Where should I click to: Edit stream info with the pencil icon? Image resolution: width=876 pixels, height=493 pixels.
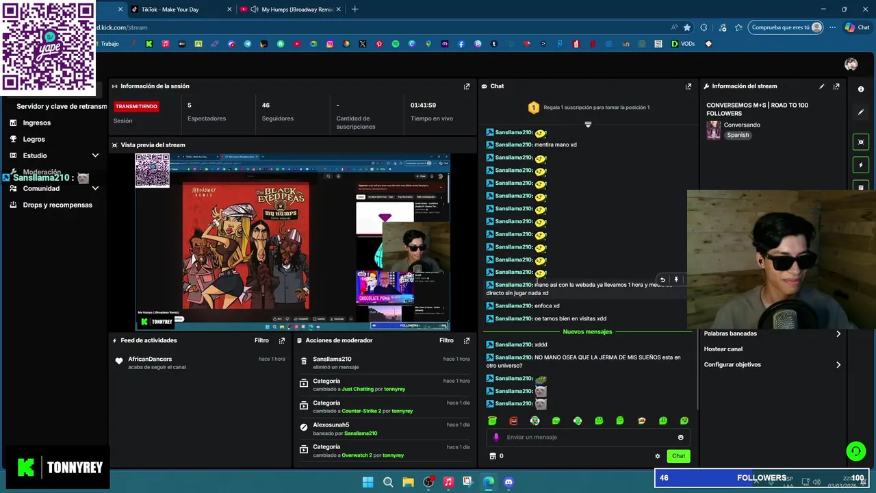822,86
